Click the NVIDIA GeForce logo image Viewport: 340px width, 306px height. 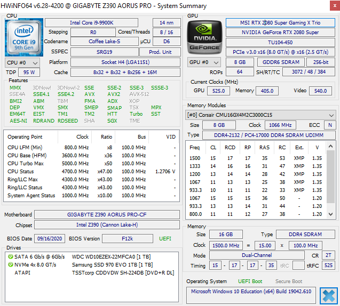tap(205, 37)
